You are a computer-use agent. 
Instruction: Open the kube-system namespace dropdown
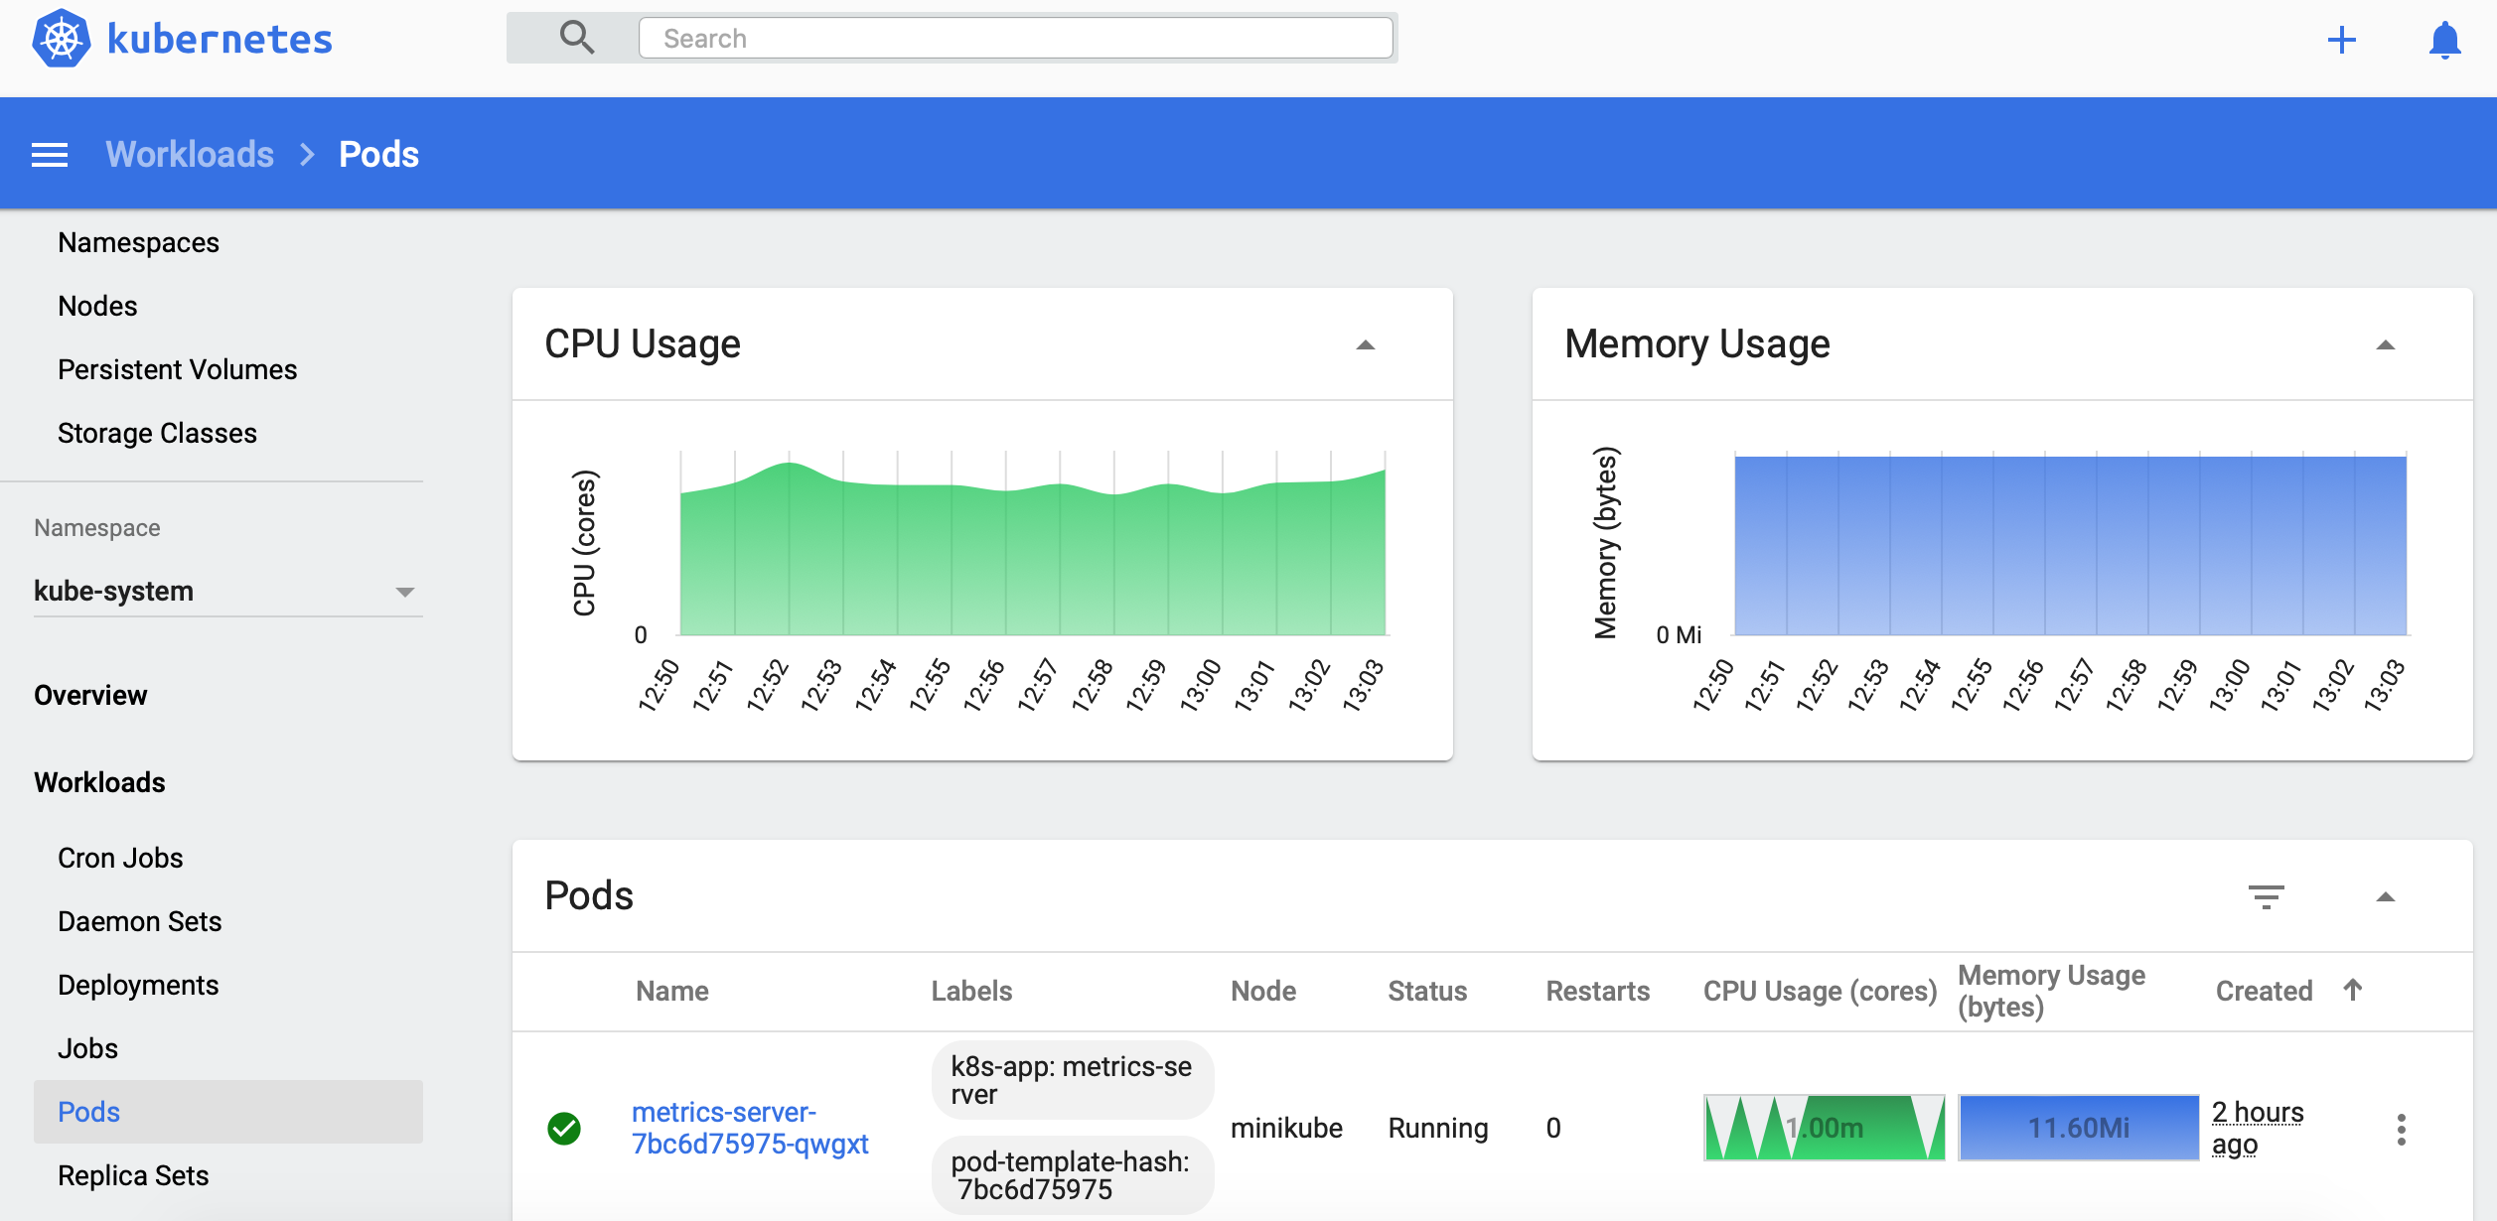[x=222, y=589]
